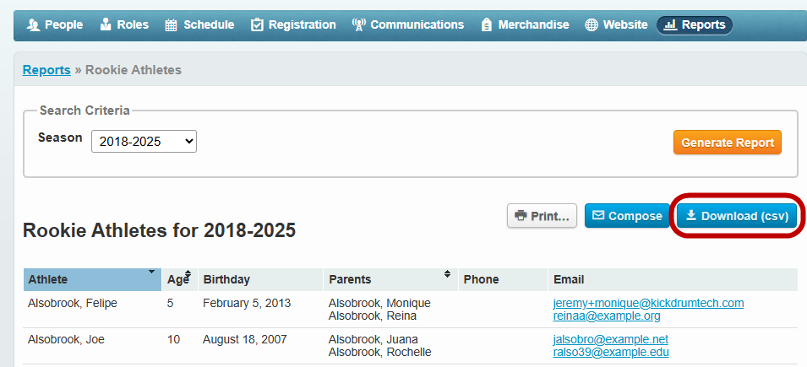Open the Schedule calendar icon
The height and width of the screenshot is (367, 807).
coord(172,25)
